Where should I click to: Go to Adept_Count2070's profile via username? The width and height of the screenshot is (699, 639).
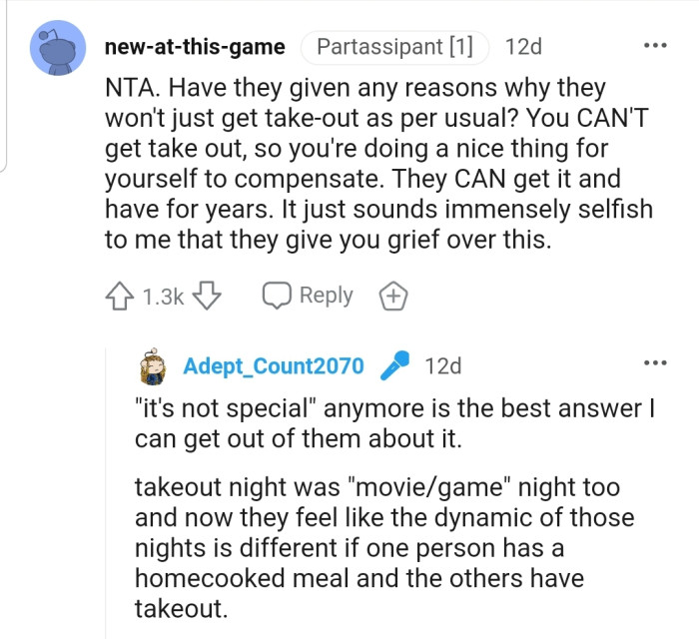(x=274, y=366)
